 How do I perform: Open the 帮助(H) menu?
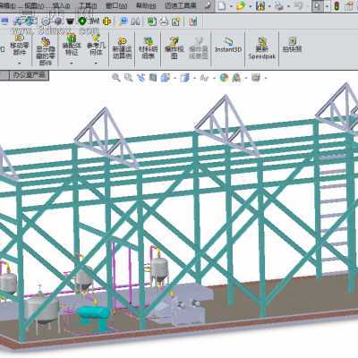[x=146, y=5]
